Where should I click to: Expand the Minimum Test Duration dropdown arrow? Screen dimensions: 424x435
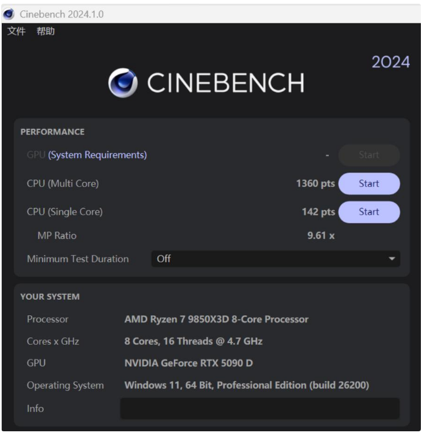392,259
